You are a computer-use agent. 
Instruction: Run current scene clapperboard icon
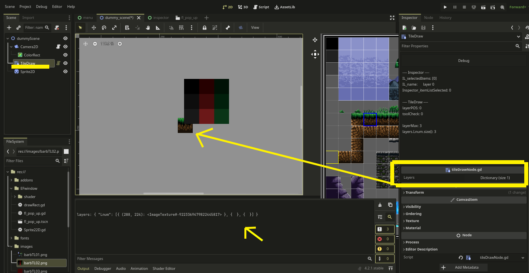(x=483, y=7)
